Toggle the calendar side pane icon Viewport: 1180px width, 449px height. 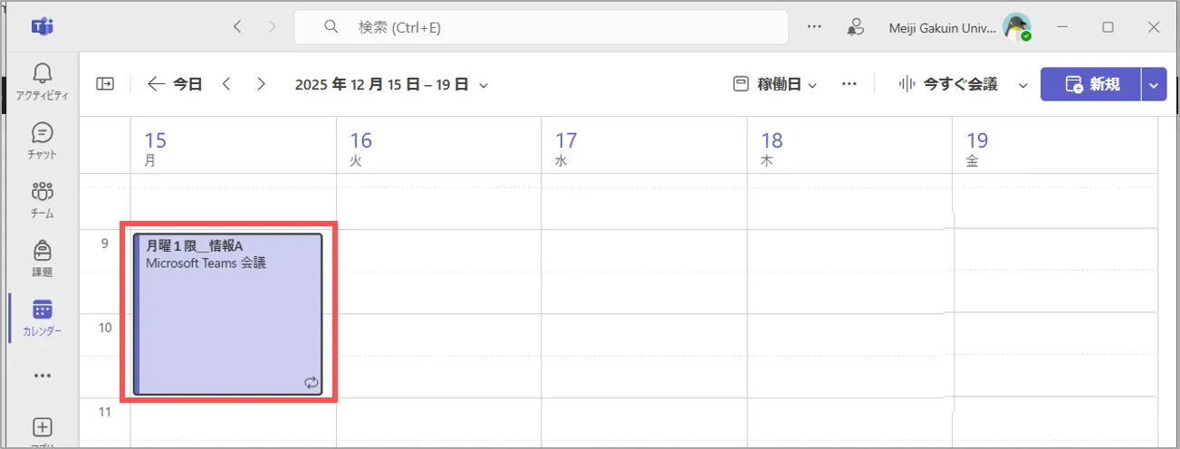105,84
